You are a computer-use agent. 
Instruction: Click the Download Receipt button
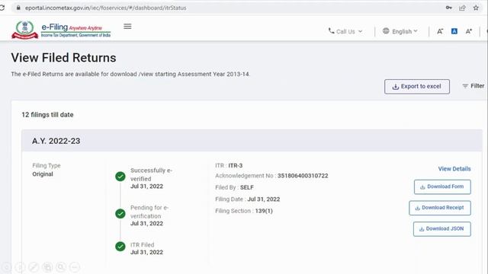pyautogui.click(x=440, y=208)
